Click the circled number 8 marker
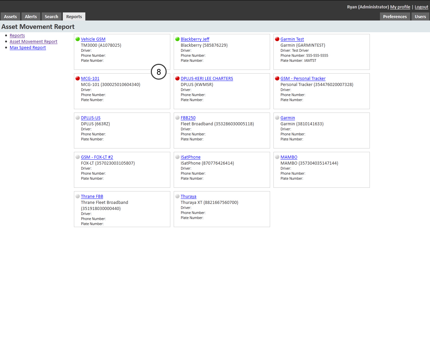Screen dimensions: 430x344 tap(159, 72)
